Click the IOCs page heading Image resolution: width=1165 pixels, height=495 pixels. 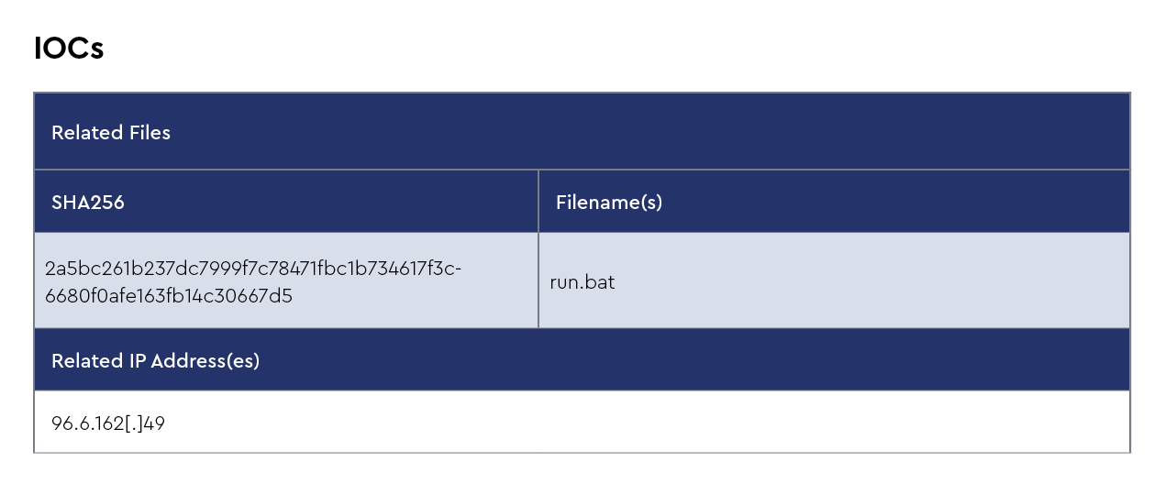click(x=69, y=49)
